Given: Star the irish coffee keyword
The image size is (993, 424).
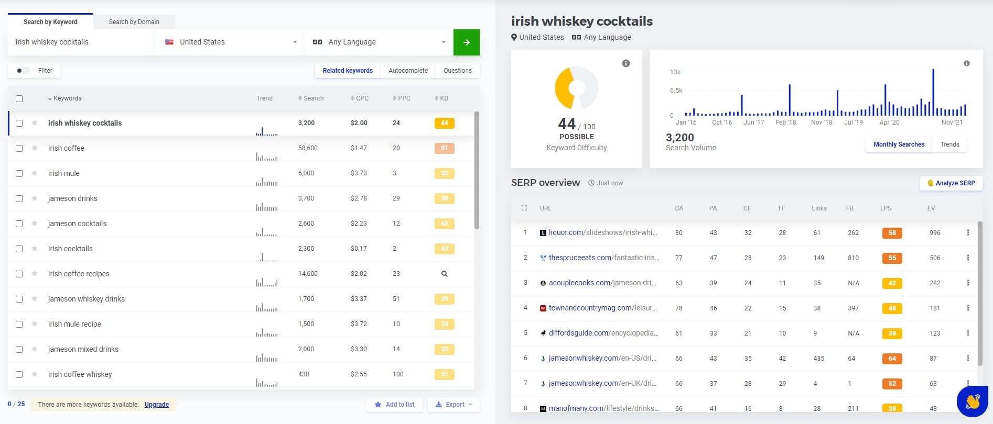Looking at the screenshot, I should pyautogui.click(x=35, y=148).
